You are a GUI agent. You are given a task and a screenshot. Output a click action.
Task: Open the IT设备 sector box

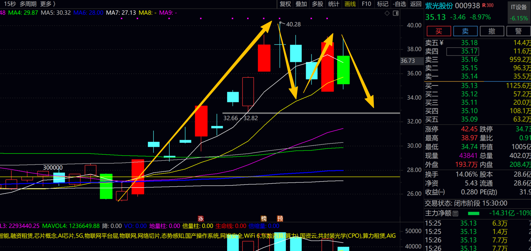pos(519,12)
